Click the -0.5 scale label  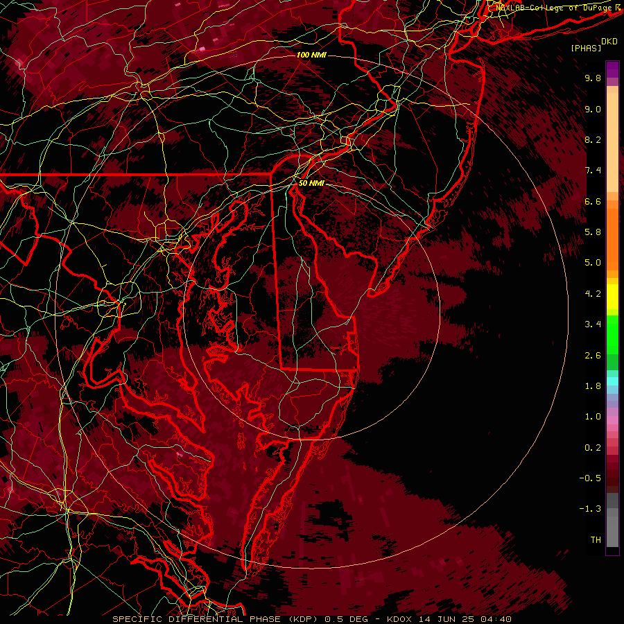tap(590, 478)
